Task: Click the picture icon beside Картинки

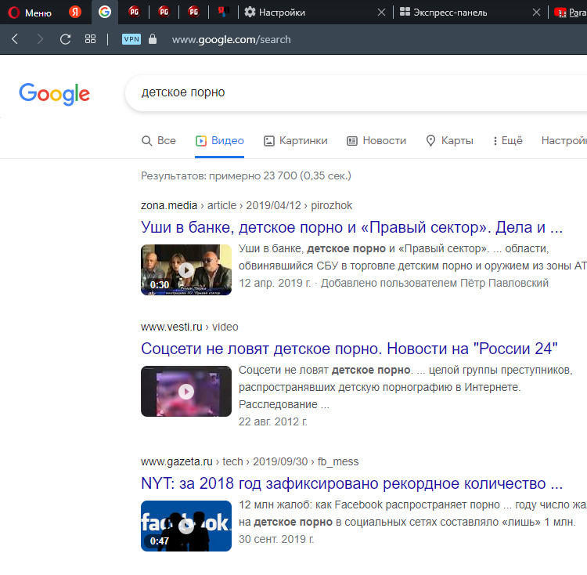Action: (x=269, y=141)
